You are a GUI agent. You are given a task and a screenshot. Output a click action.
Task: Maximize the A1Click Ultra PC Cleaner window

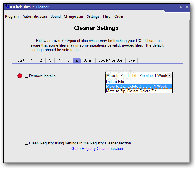(181, 7)
